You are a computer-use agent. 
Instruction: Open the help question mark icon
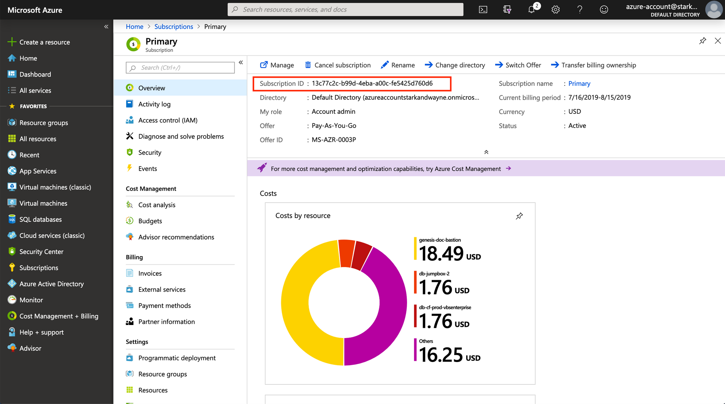coord(580,10)
